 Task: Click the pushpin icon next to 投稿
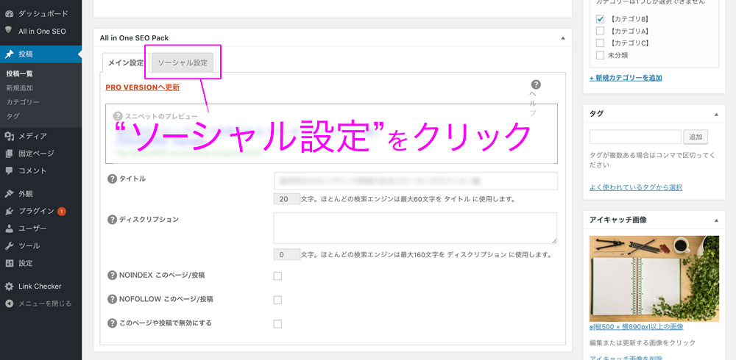[9, 54]
